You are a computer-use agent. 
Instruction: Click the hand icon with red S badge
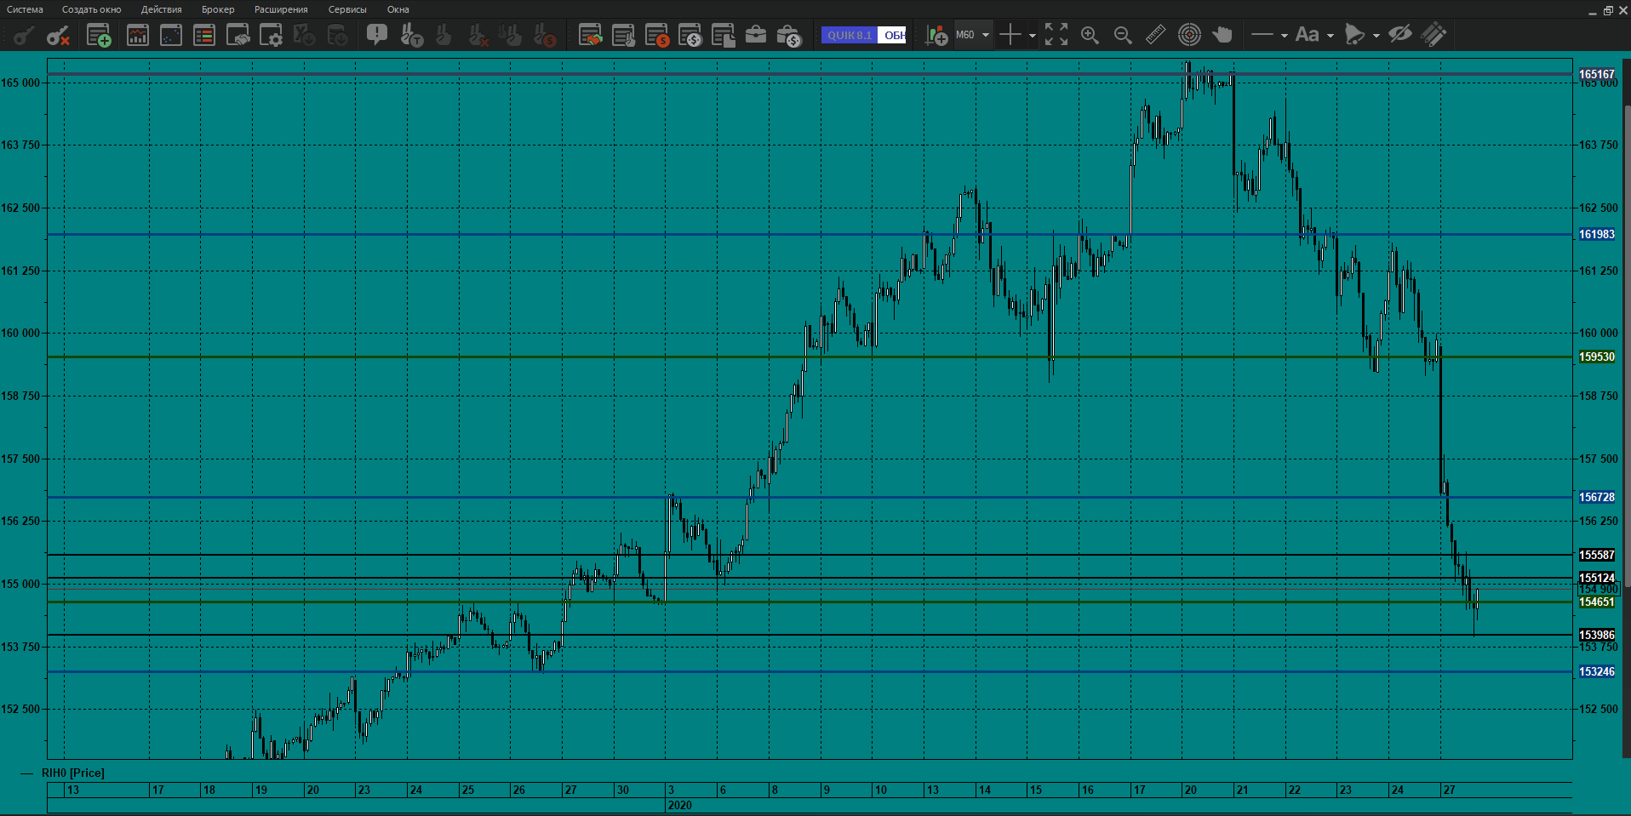pos(544,35)
